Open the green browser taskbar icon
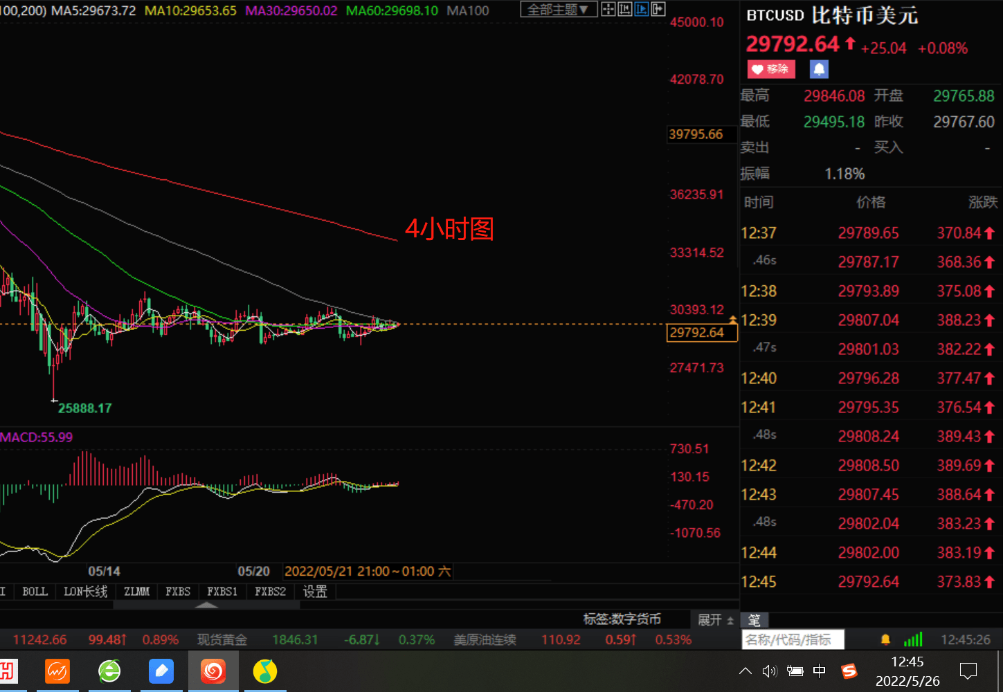The width and height of the screenshot is (1003, 692). coord(109,671)
